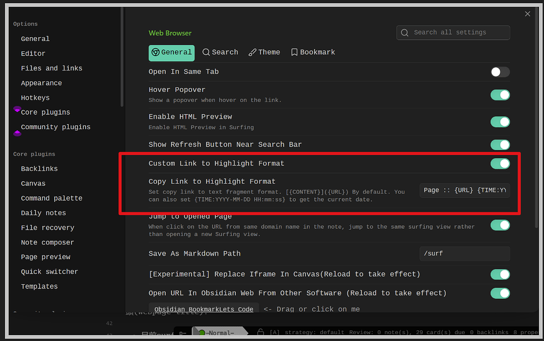The width and height of the screenshot is (544, 341).
Task: Disable Custom Link to Highlight Format
Action: [499, 164]
